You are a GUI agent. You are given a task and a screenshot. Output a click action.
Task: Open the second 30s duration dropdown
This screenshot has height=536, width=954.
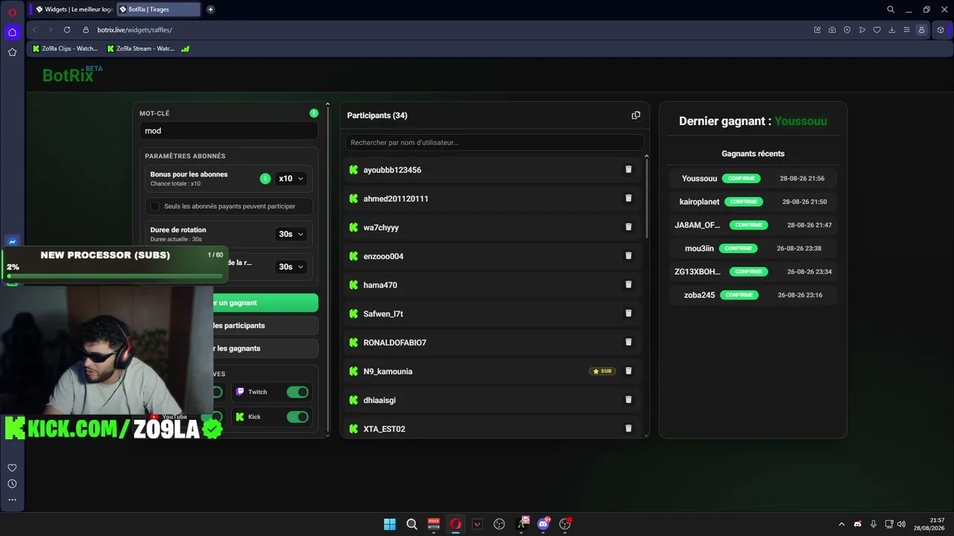[291, 267]
